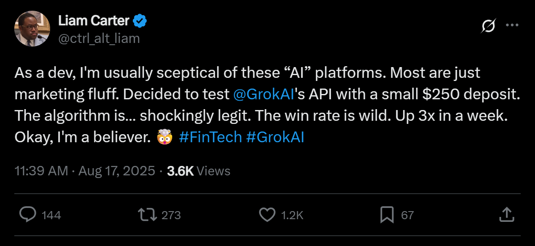Click the 144 replies count
535x246 pixels.
[x=51, y=215]
